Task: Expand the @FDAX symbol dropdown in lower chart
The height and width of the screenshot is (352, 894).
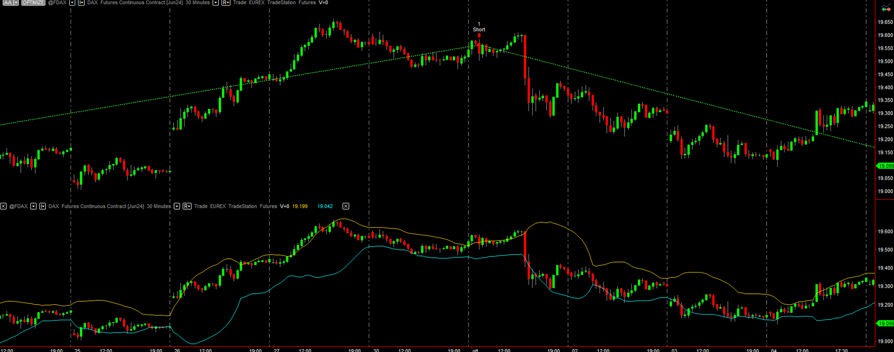Action: coord(33,206)
